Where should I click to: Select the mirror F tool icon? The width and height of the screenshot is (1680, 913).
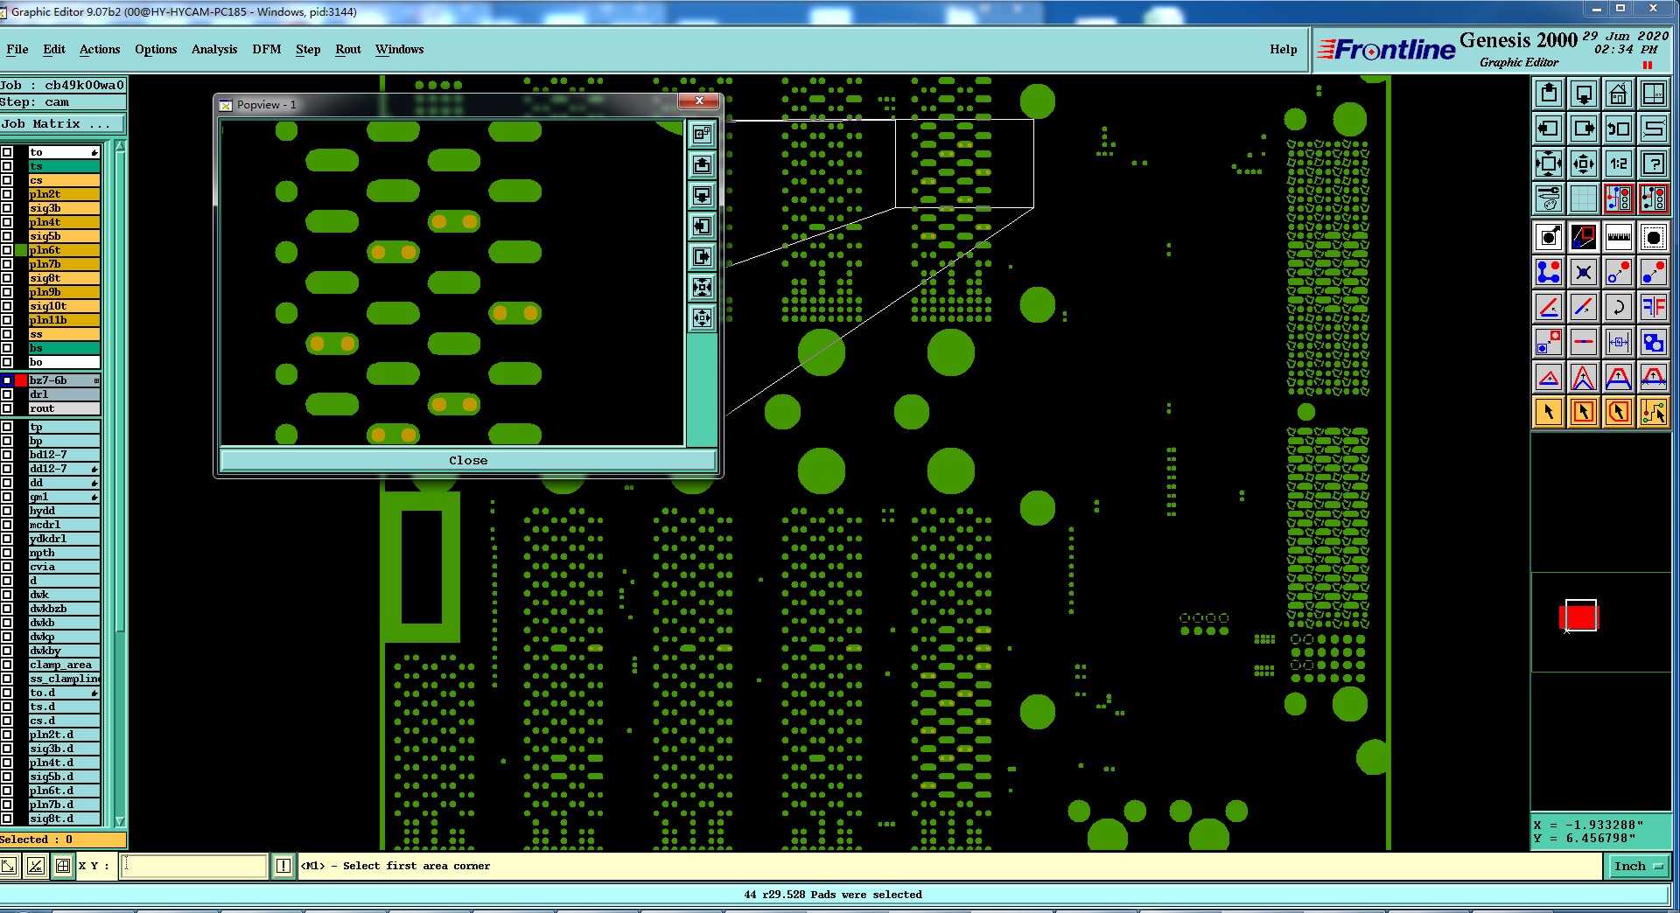[1654, 307]
